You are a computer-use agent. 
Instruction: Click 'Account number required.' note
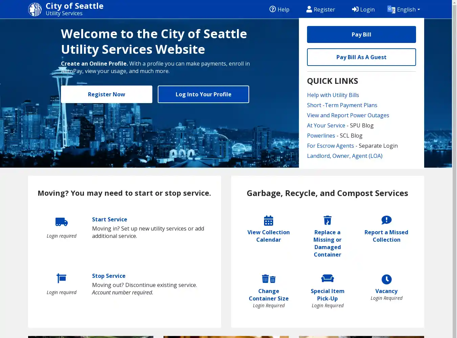[x=123, y=292]
